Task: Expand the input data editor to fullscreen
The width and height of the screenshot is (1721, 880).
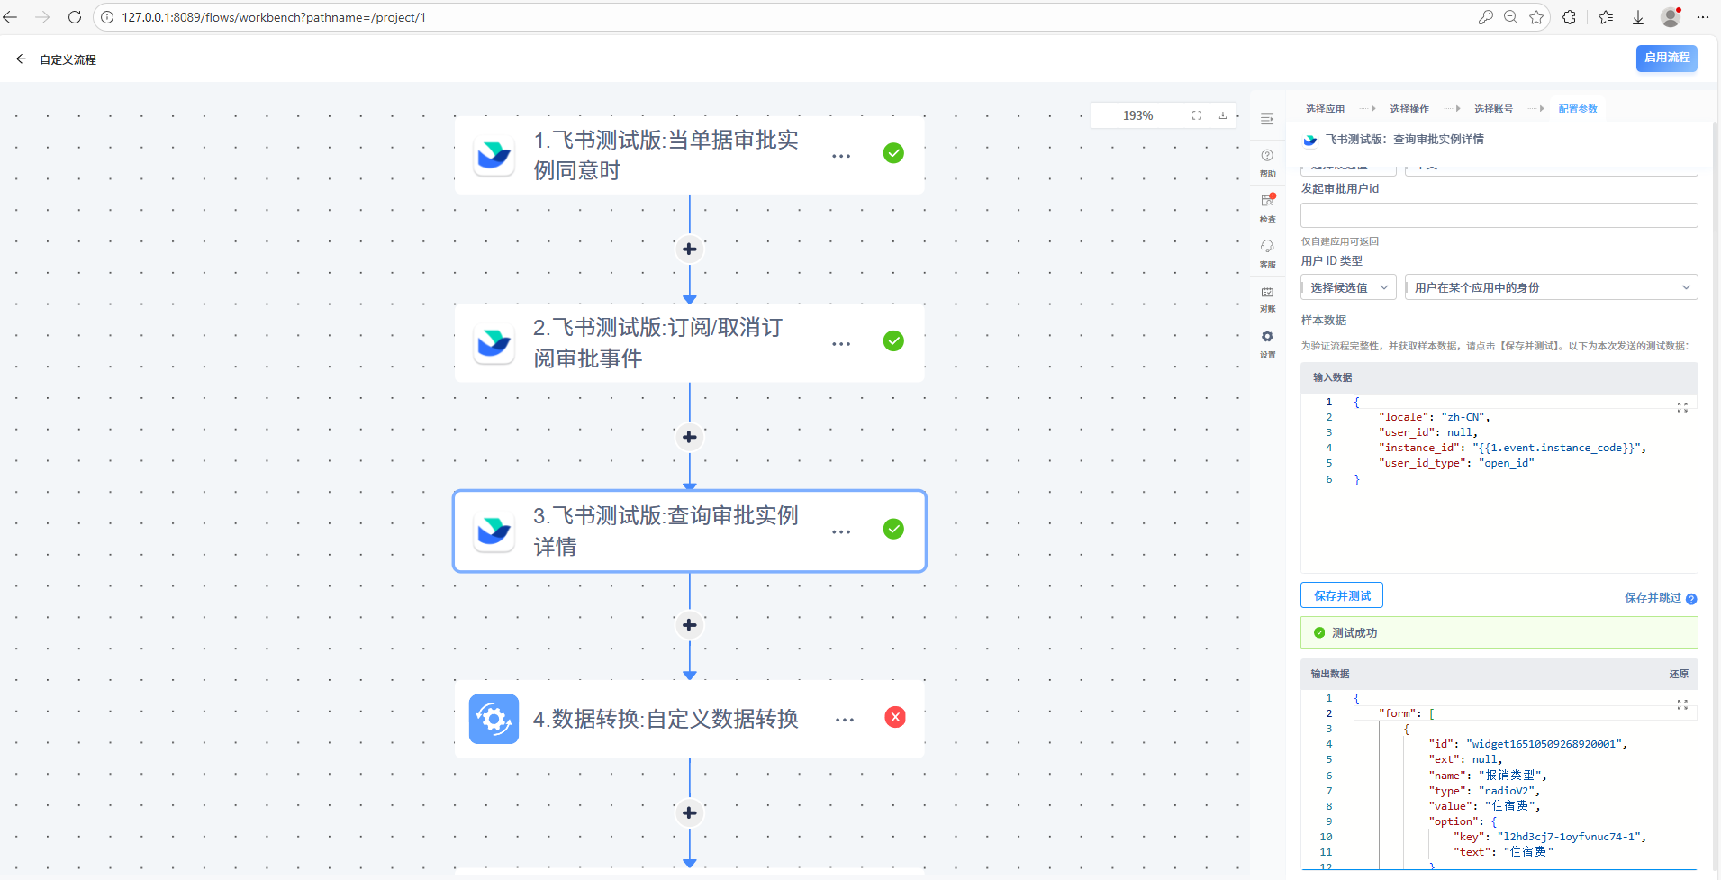Action: pos(1681,408)
